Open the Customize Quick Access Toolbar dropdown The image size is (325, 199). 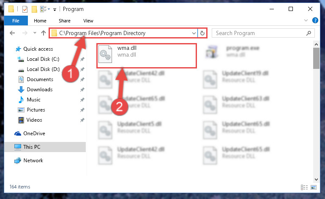click(55, 10)
